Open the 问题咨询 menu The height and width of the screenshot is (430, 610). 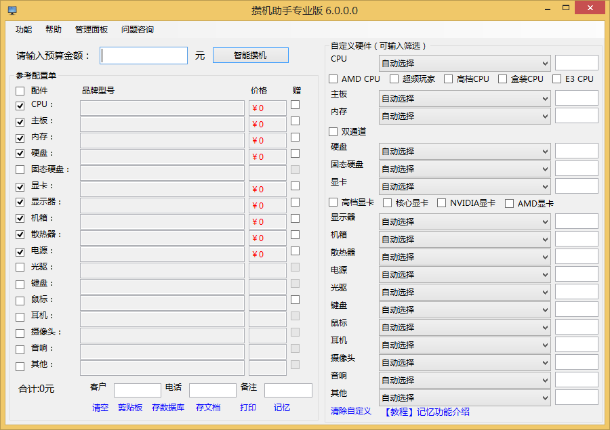138,30
